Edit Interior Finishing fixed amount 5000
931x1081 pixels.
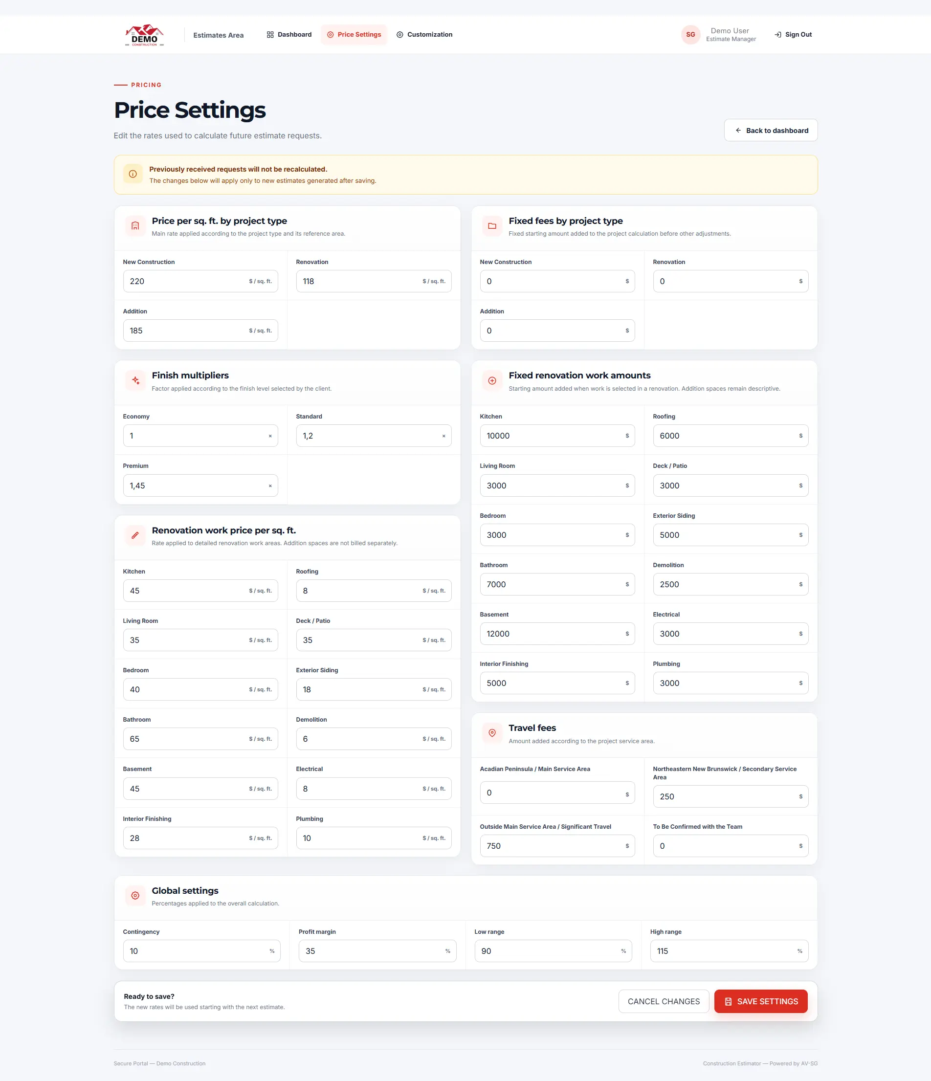click(557, 684)
